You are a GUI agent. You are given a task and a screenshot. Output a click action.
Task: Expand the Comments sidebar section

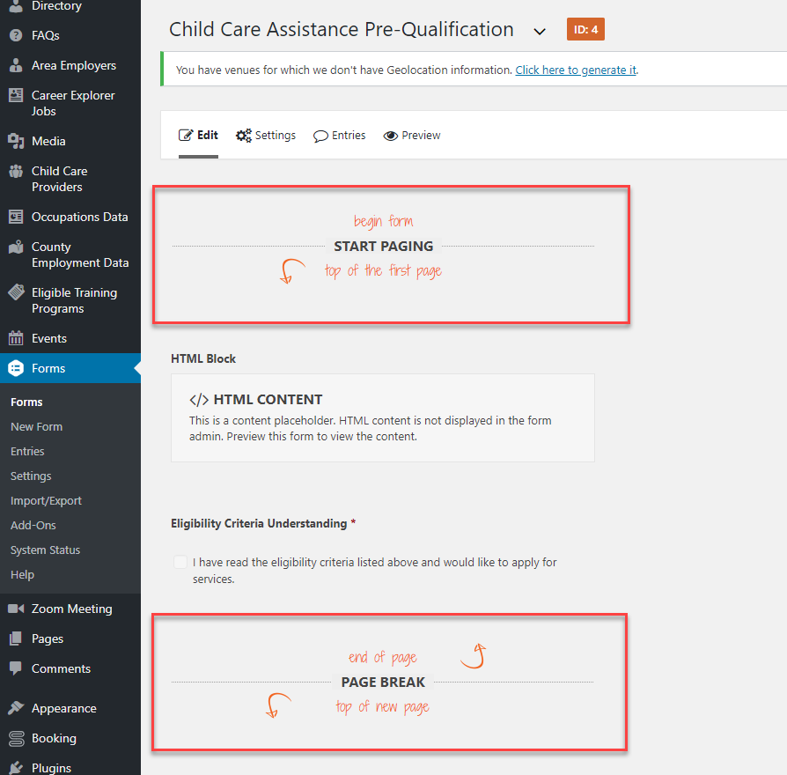tap(62, 668)
